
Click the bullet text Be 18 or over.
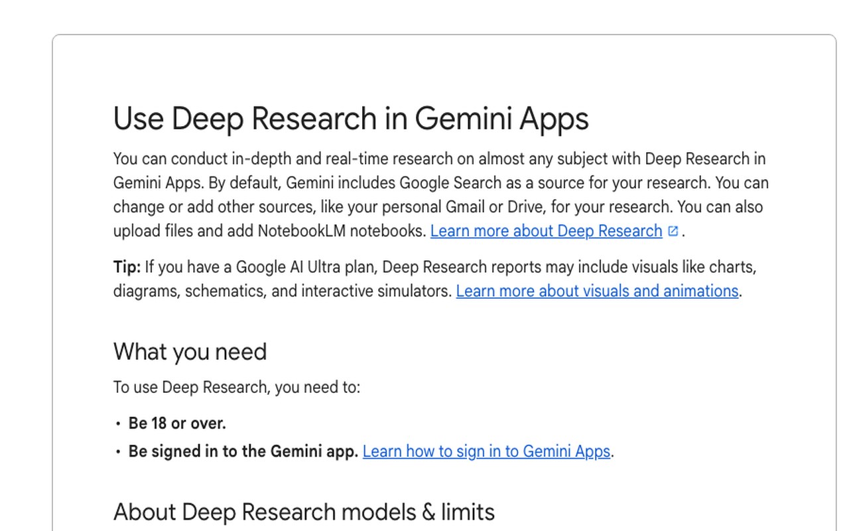[177, 423]
